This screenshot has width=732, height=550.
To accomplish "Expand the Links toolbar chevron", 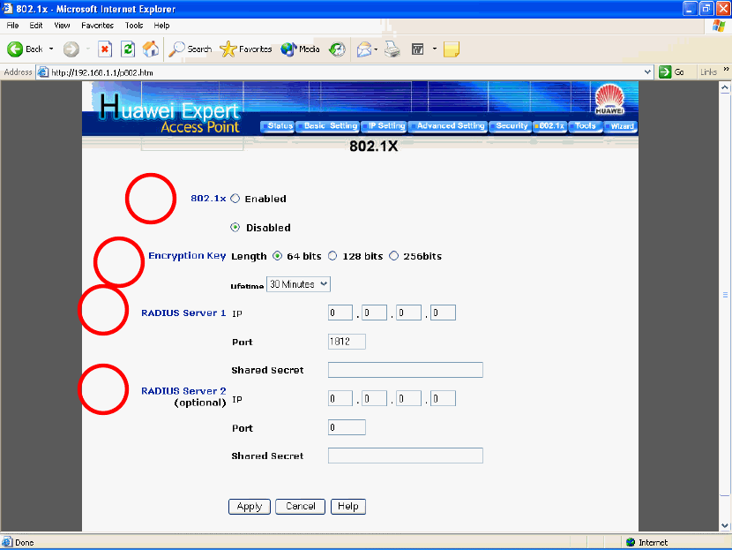I will [x=726, y=70].
